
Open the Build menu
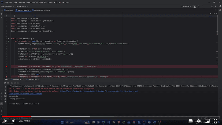coord(41,2)
